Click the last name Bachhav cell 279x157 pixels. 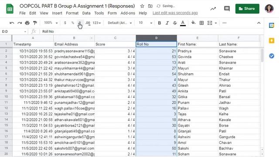coord(238,148)
